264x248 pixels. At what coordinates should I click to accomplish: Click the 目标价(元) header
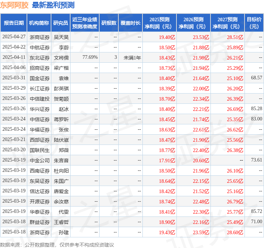click(254, 23)
